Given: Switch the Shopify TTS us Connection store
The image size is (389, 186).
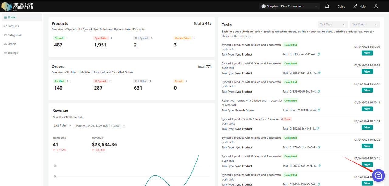Looking at the screenshot, I should (290, 6).
